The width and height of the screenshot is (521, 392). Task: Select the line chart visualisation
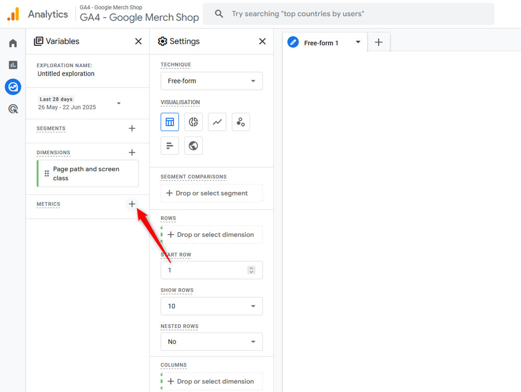[217, 122]
